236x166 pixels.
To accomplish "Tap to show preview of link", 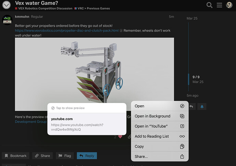I will [x=87, y=108].
